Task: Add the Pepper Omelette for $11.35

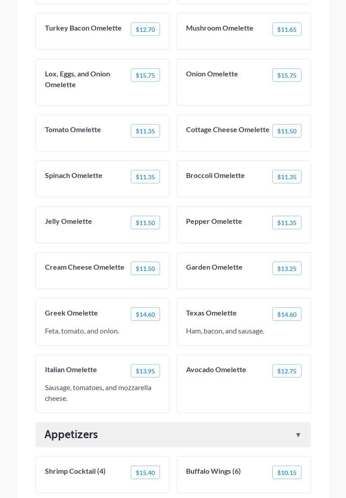Action: pyautogui.click(x=287, y=223)
